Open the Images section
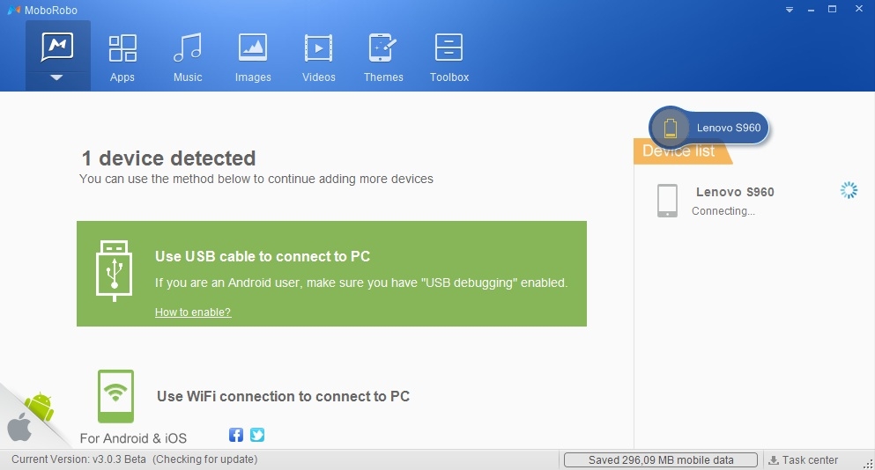 point(253,58)
